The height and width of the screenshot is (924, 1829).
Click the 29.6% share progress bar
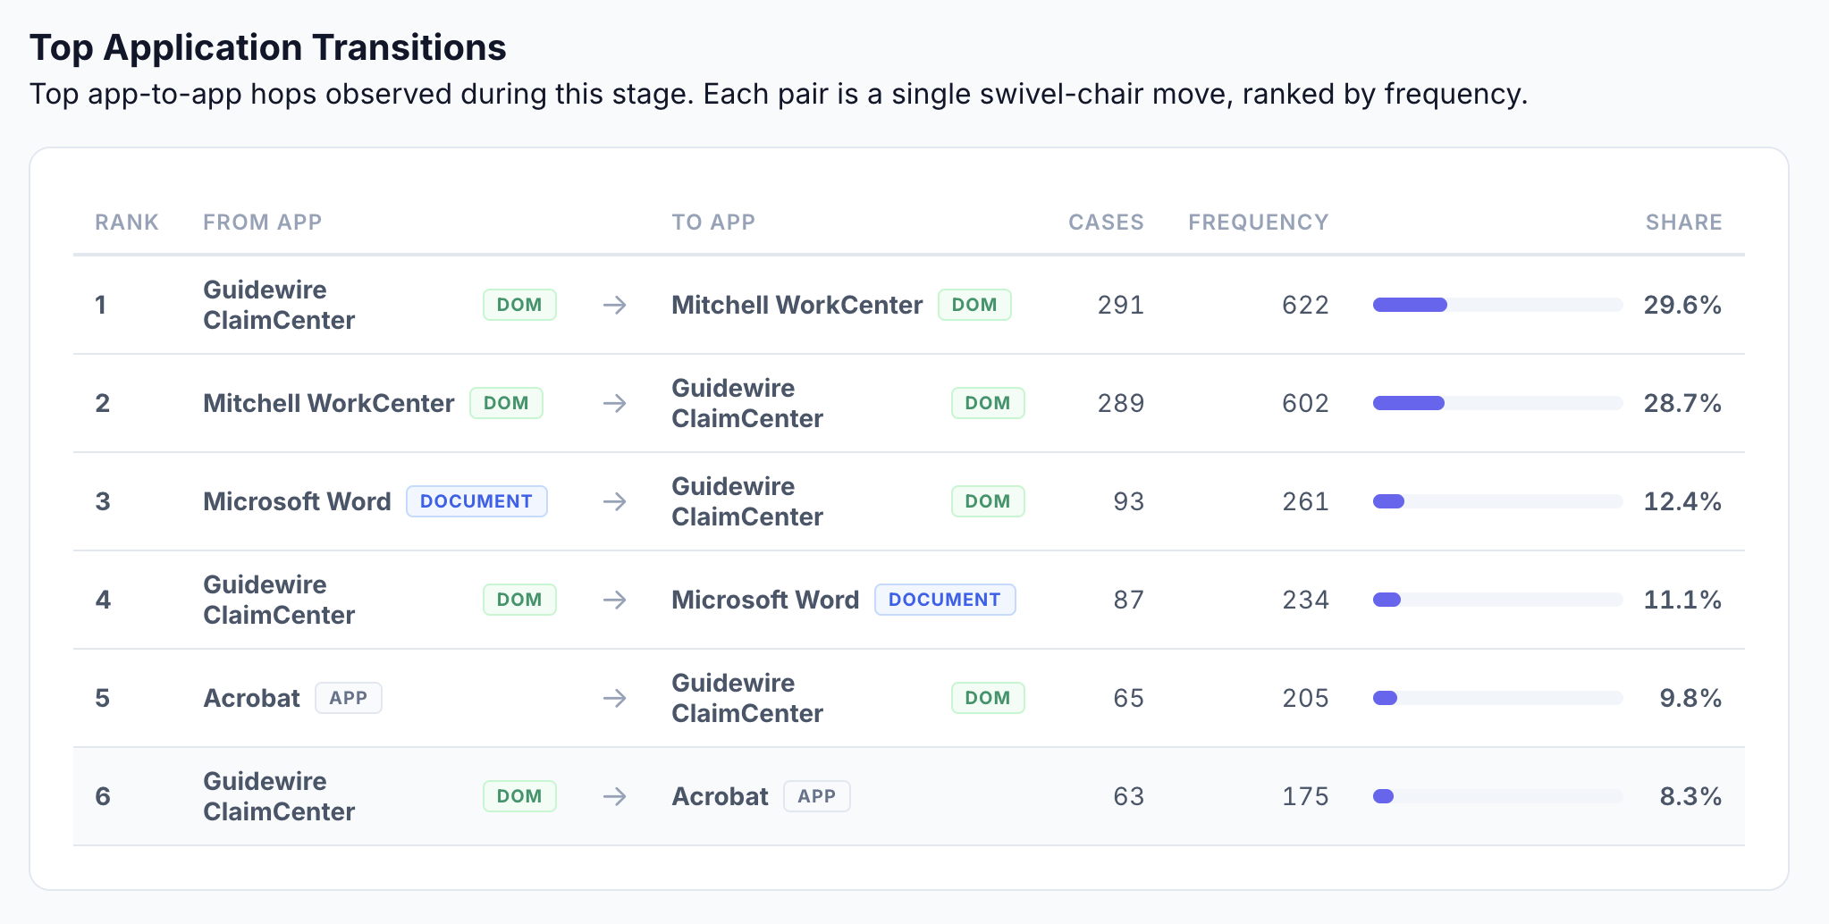(1497, 306)
